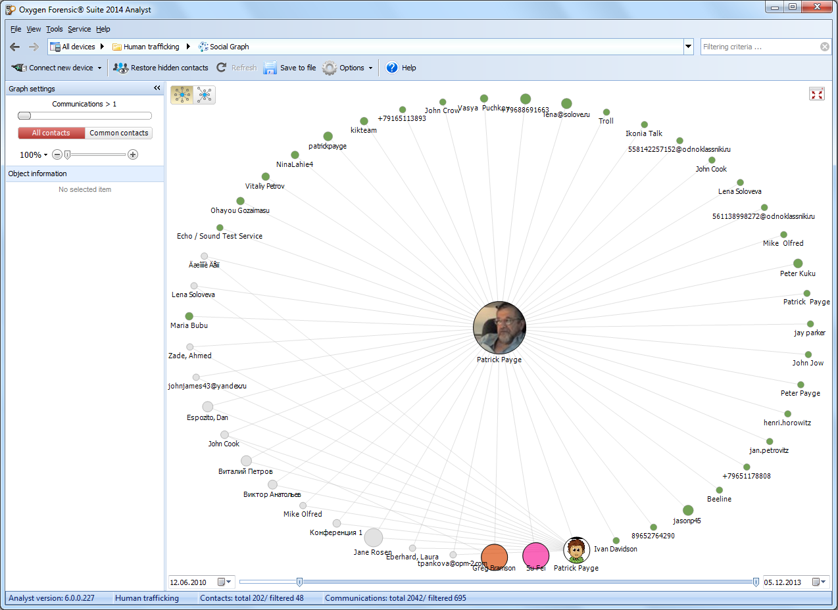Select the central Patrick Payge photo node
This screenshot has width=838, height=610.
[x=500, y=327]
